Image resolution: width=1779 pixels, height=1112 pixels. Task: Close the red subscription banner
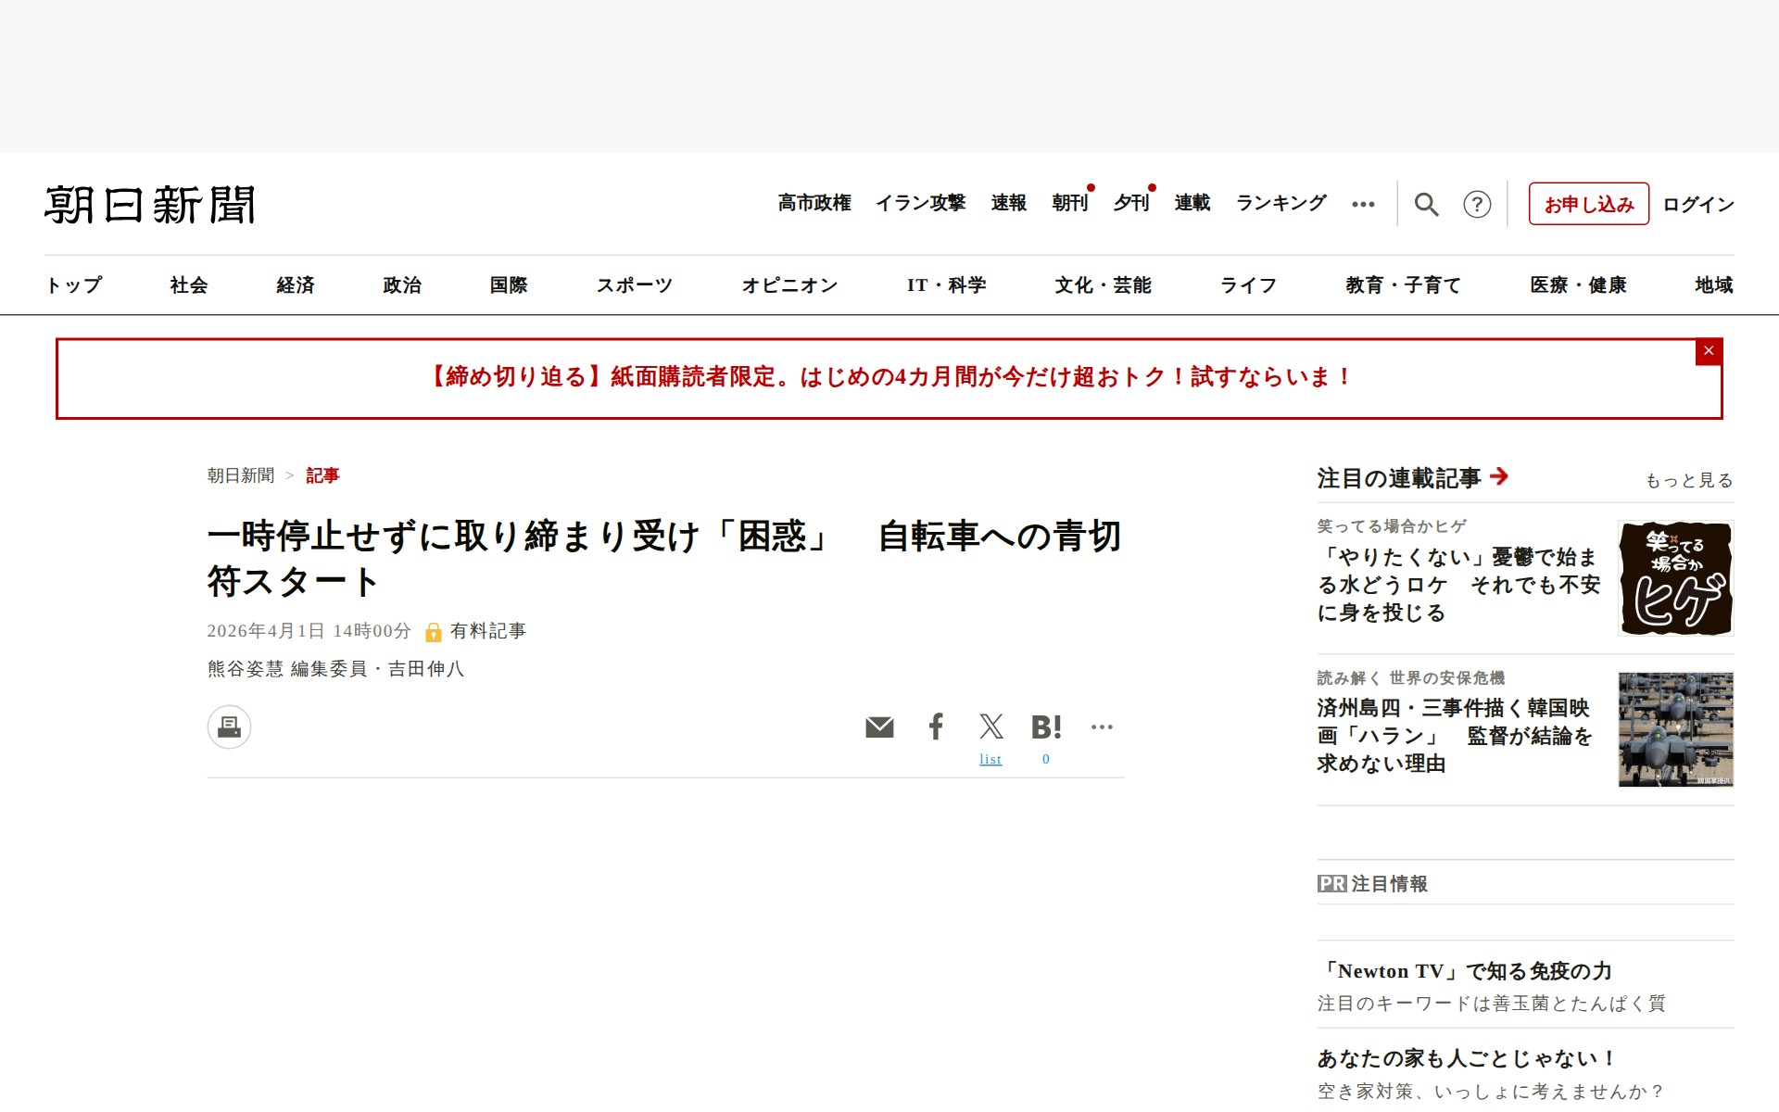click(x=1709, y=351)
